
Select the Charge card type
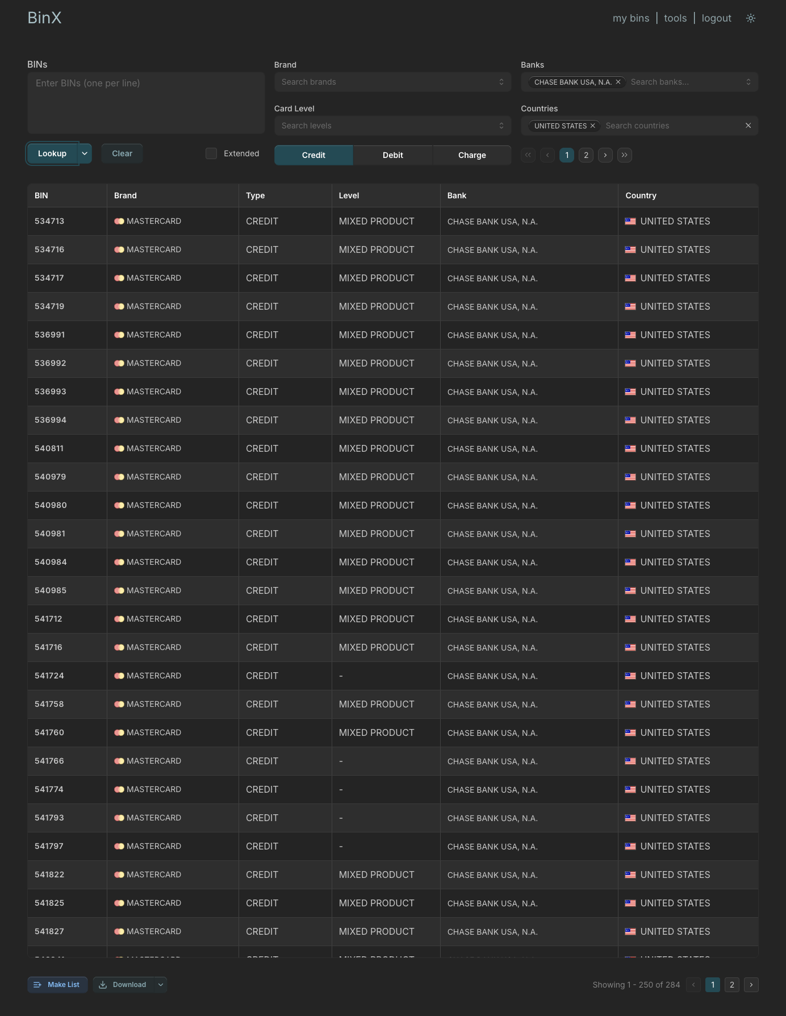coord(471,155)
